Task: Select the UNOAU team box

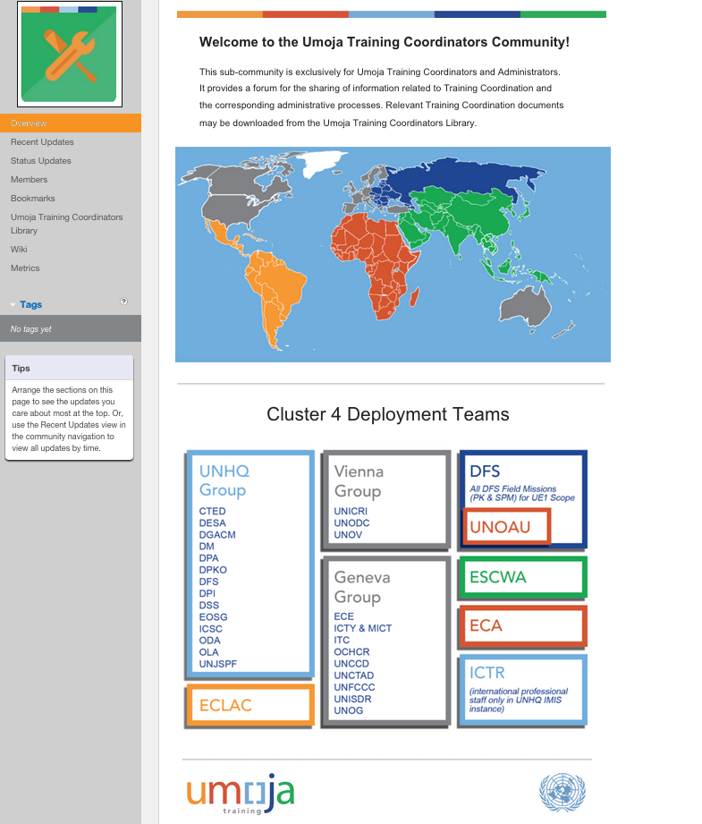Action: click(506, 527)
